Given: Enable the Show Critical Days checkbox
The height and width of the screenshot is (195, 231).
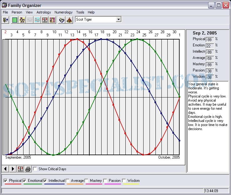Looking at the screenshot, I should click(35, 169).
